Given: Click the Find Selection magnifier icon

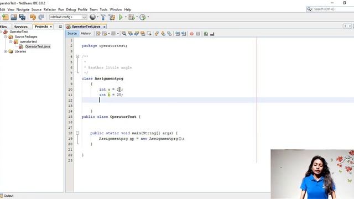Looking at the screenshot, I should (x=124, y=34).
